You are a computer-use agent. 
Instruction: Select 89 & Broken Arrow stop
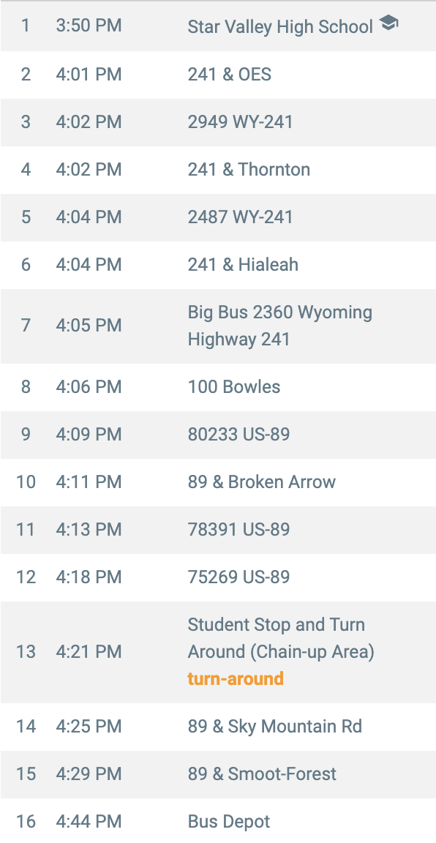(x=218, y=483)
